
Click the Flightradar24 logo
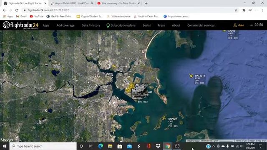point(20,25)
